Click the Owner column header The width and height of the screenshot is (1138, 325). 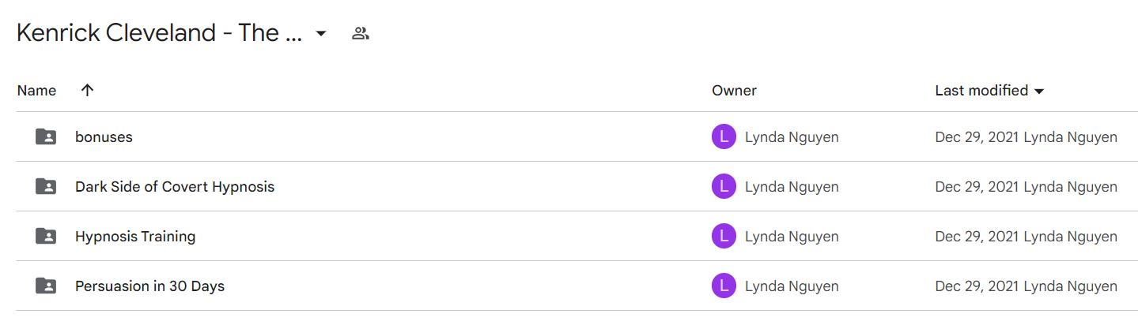(734, 91)
